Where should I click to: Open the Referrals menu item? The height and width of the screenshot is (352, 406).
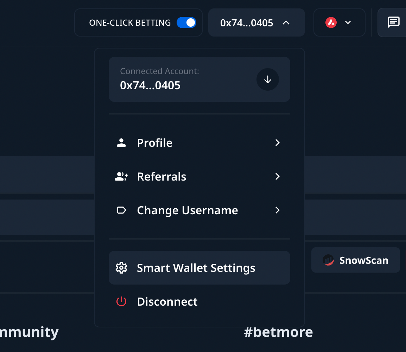click(161, 176)
